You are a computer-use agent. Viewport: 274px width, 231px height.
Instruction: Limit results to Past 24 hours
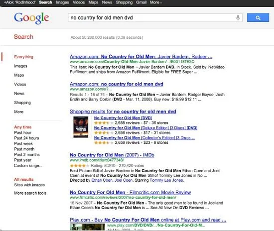coord(26,138)
